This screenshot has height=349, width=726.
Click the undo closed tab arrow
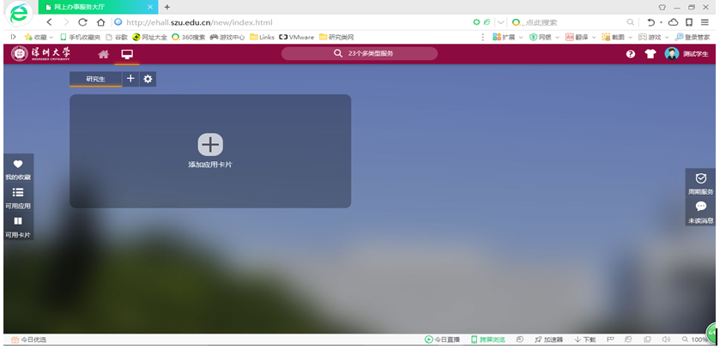651,22
